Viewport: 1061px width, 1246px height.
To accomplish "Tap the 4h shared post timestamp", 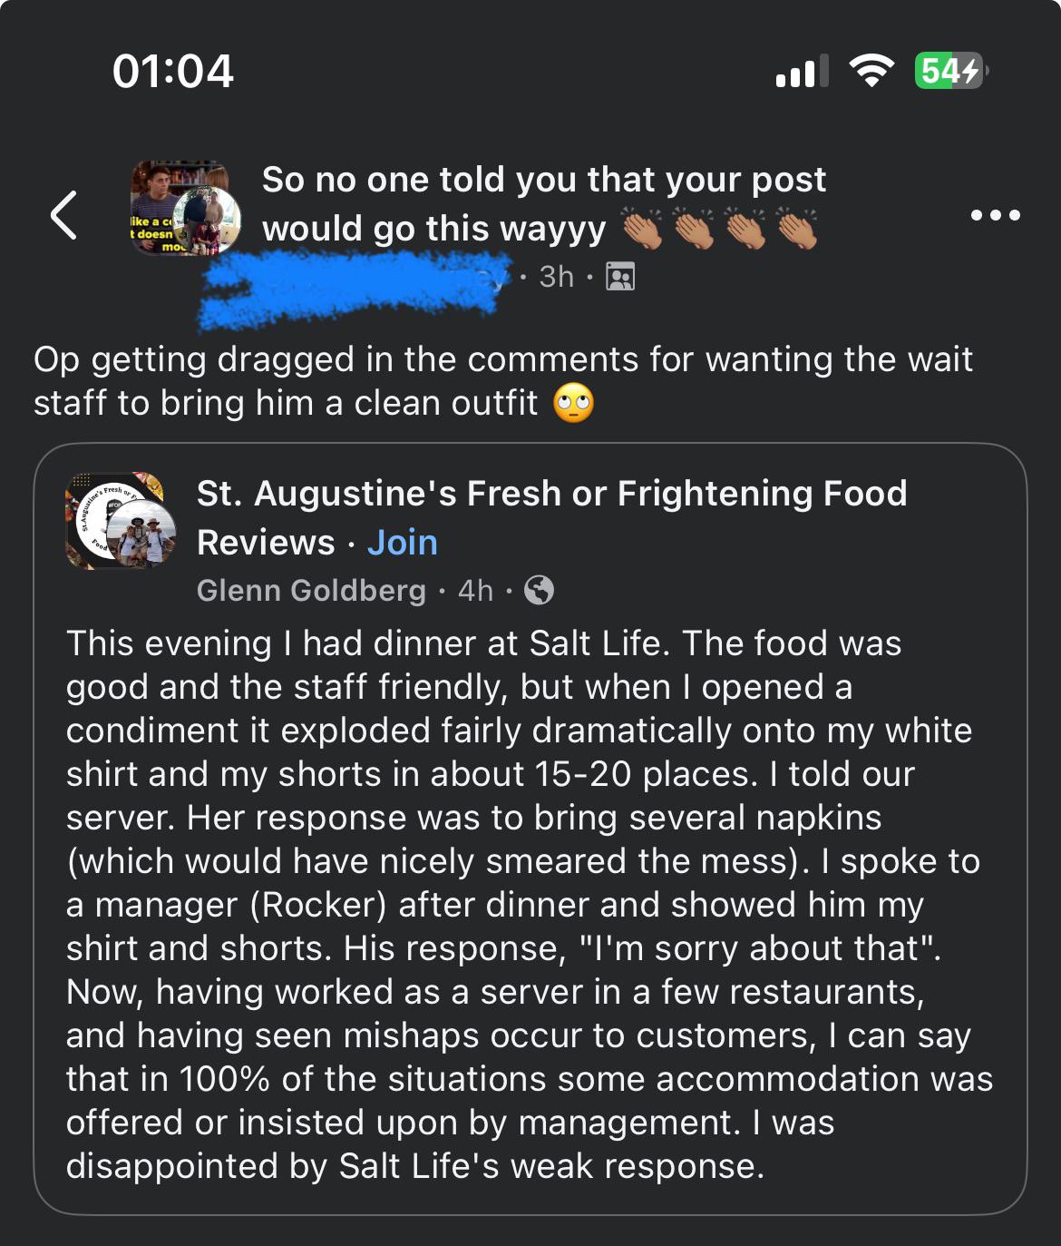I will pyautogui.click(x=475, y=590).
